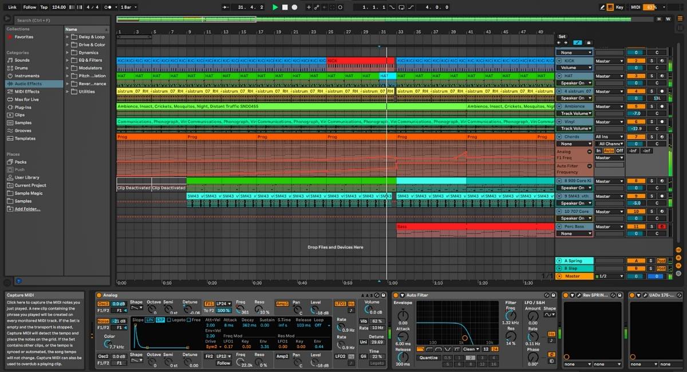Toggle track activator 5 for Ambience

[635, 106]
